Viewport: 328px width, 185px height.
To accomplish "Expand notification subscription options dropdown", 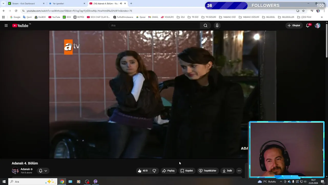I will tap(46, 171).
